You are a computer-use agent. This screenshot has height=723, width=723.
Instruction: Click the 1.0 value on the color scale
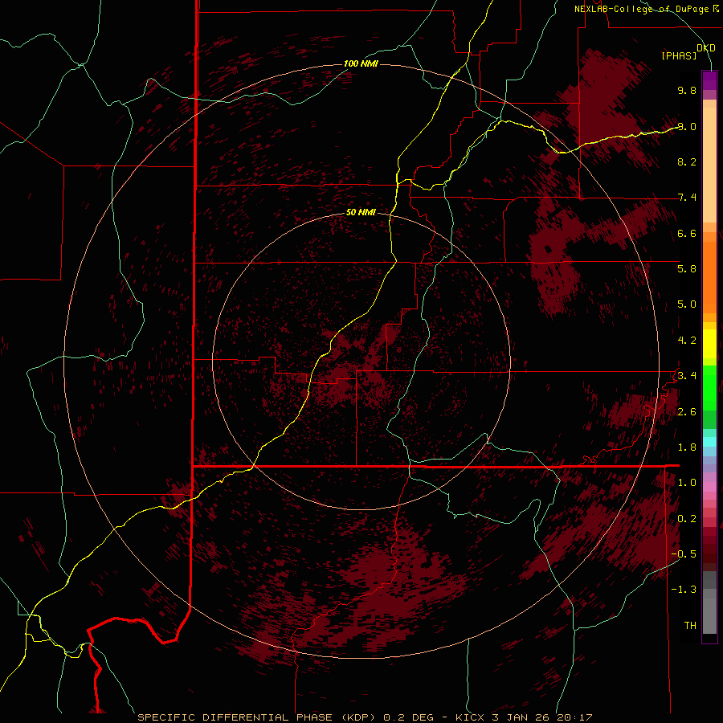pyautogui.click(x=687, y=482)
